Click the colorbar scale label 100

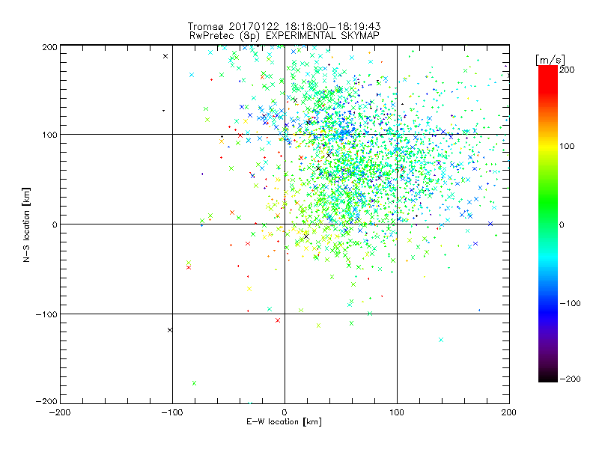pyautogui.click(x=567, y=146)
